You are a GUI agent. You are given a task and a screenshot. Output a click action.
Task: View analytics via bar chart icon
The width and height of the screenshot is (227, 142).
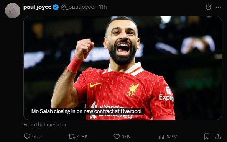[161, 136]
